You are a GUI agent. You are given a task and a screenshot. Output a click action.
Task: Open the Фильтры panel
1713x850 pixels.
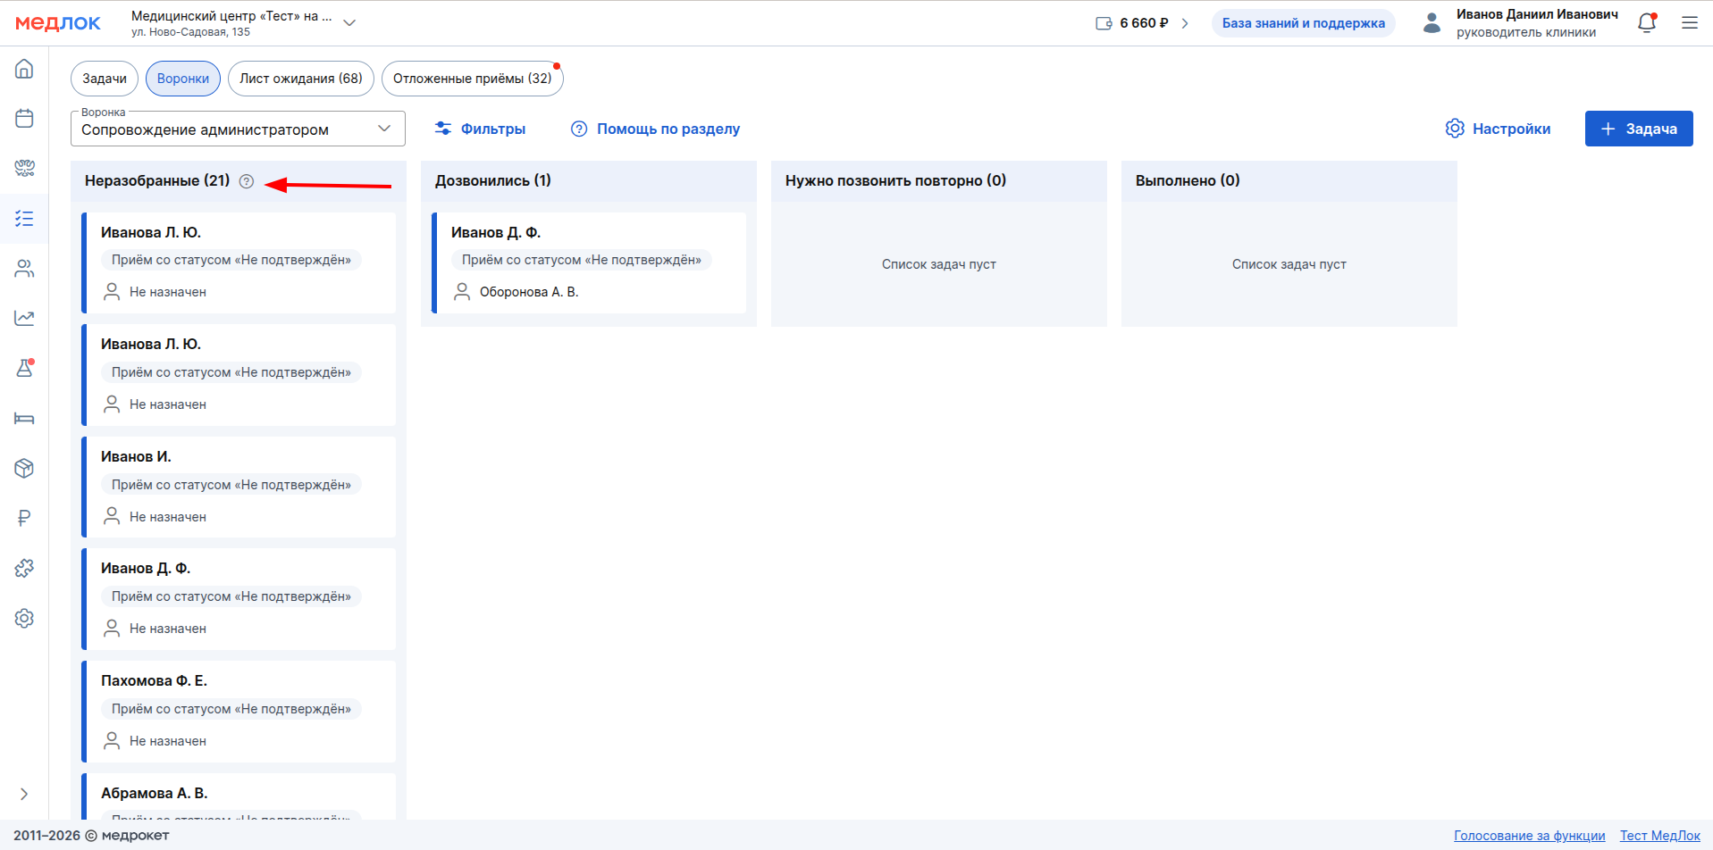click(x=480, y=129)
